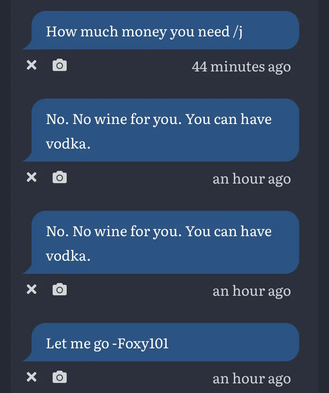Select the upper "No wine for you" bubble
Screen dimensions: 329x393
pyautogui.click(x=164, y=131)
